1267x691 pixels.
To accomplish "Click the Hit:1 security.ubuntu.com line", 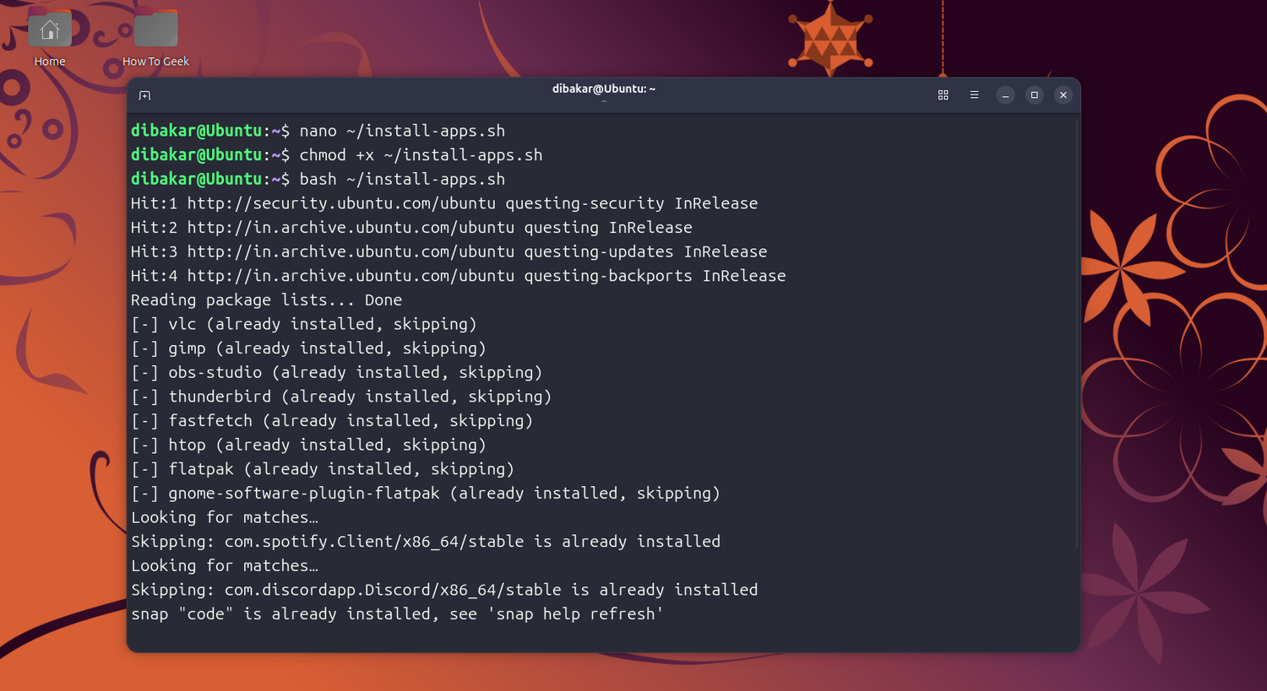I will coord(444,203).
